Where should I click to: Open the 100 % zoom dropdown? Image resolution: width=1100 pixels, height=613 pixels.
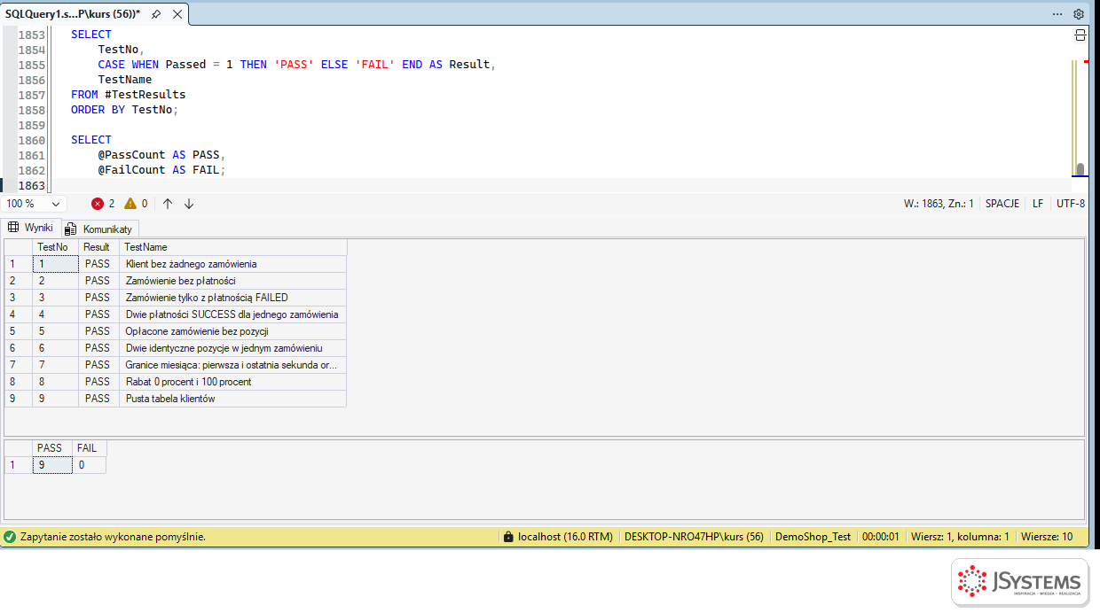pyautogui.click(x=34, y=204)
